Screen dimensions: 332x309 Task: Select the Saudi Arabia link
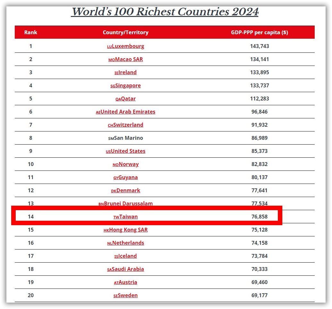[x=126, y=269]
